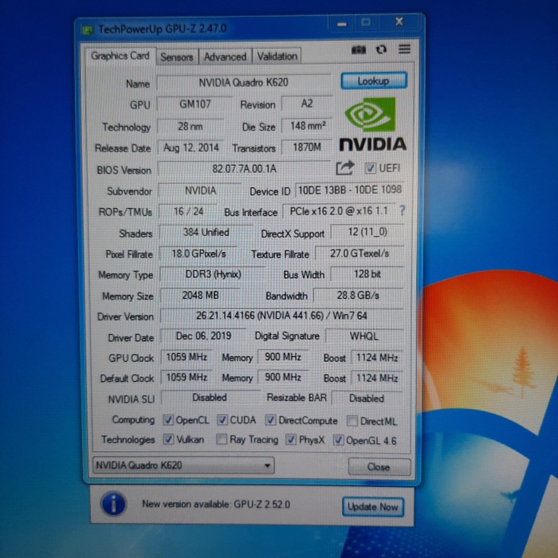Click the BIOS share/export arrow icon
The width and height of the screenshot is (558, 558).
coord(345,168)
